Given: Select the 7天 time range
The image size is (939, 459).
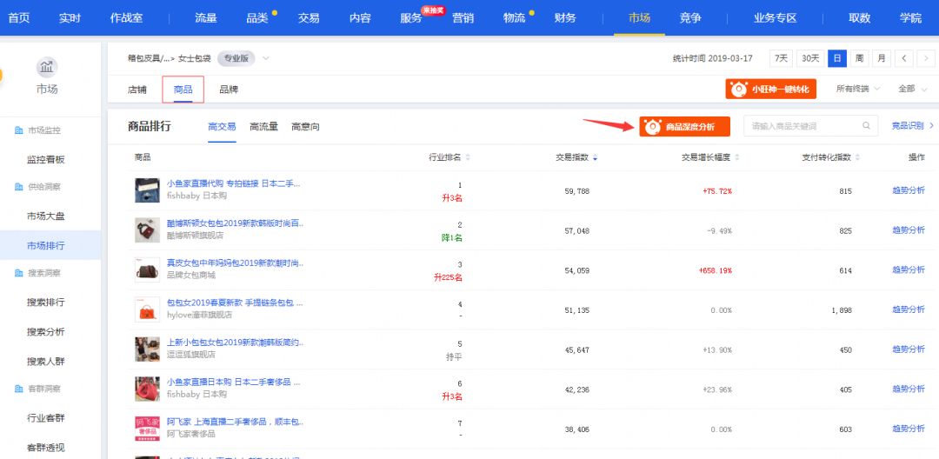Looking at the screenshot, I should pos(781,58).
